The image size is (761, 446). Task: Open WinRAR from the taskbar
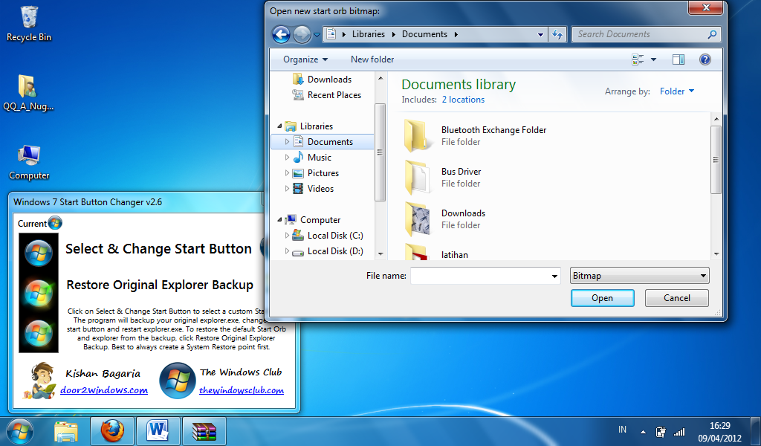point(204,431)
